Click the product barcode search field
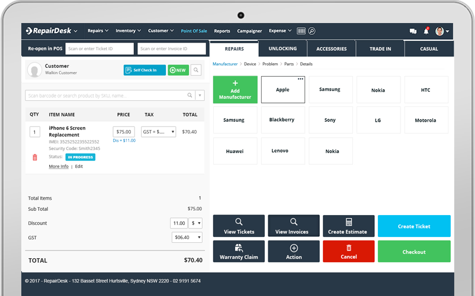Screen dimensions: 475x296 tap(110, 96)
